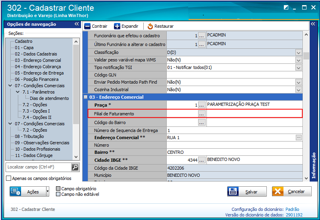Open the Praça lookup ellipsis button
Image resolution: width=320 pixels, height=220 pixels.
pyautogui.click(x=201, y=105)
